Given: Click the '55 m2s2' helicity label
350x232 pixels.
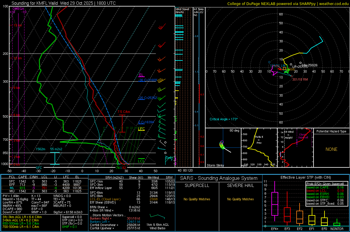Looking at the screenshot, I should coord(56,149).
